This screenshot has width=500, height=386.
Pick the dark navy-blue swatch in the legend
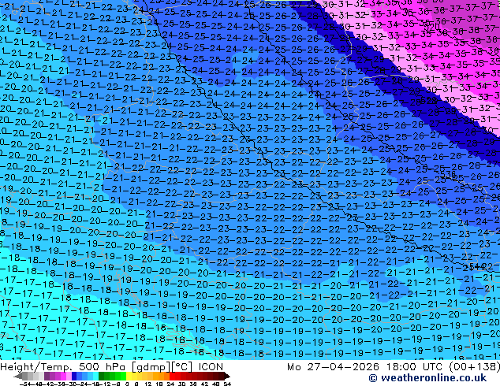click(74, 377)
